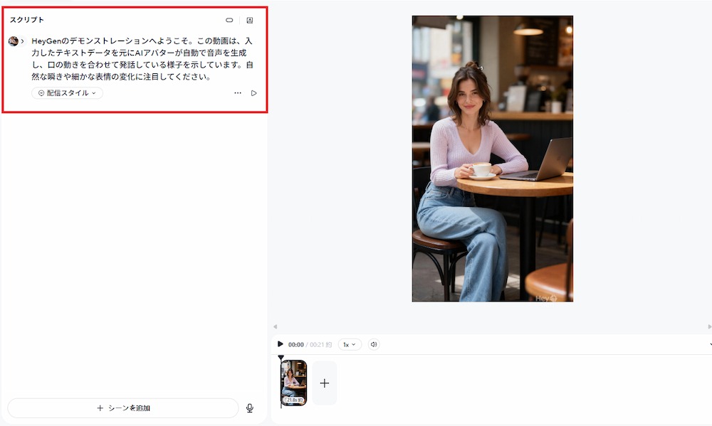Viewport: 712px width, 426px height.
Task: Toggle the volume speaker icon
Action: [374, 344]
